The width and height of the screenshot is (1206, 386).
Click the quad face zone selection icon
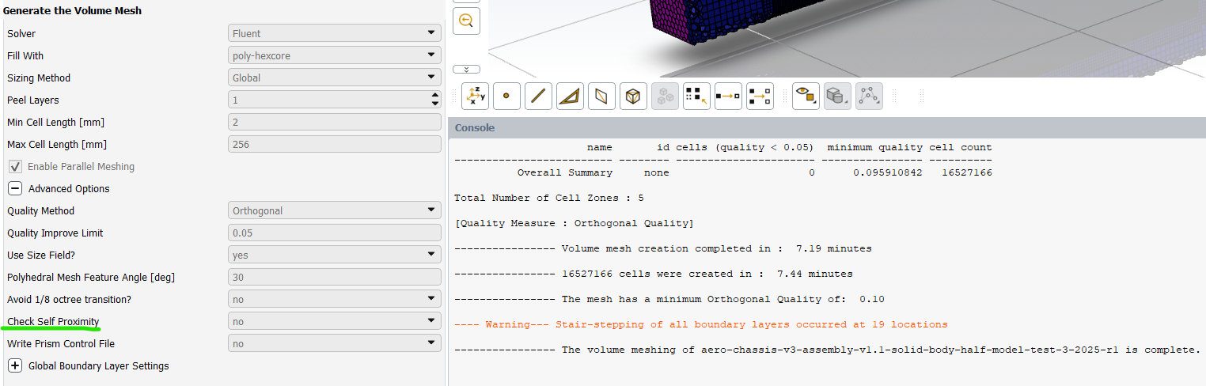[601, 96]
